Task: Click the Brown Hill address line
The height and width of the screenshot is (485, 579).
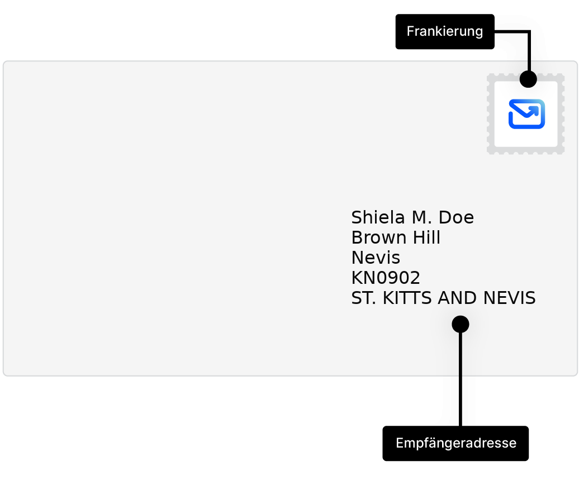Action: pos(395,238)
